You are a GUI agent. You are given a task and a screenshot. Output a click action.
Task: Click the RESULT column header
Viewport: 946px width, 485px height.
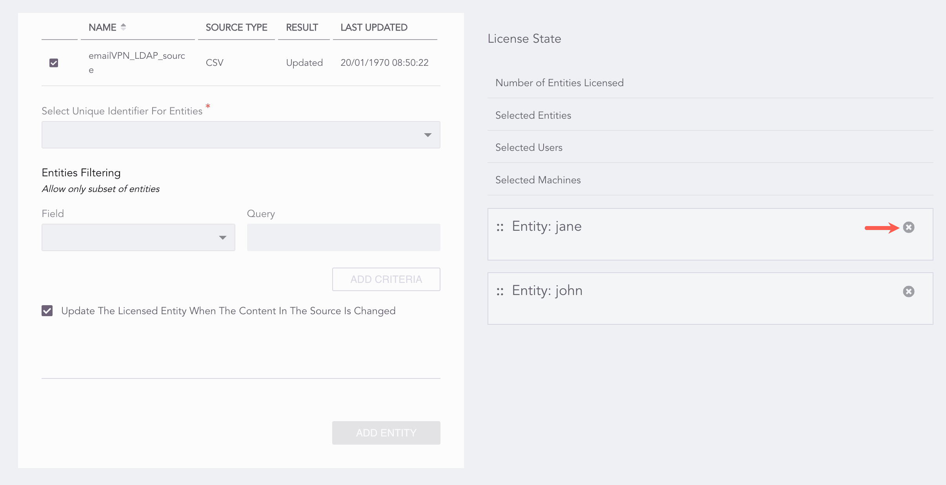302,27
